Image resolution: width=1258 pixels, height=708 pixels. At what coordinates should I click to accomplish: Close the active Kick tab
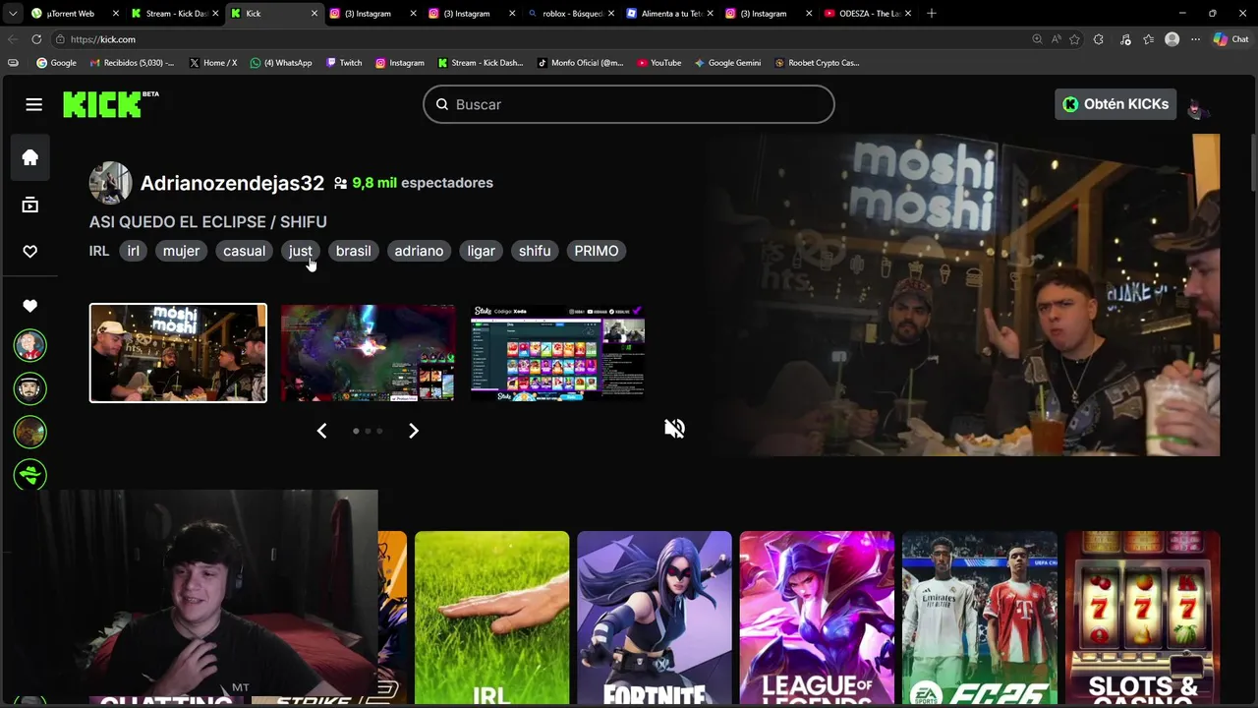[x=314, y=14]
